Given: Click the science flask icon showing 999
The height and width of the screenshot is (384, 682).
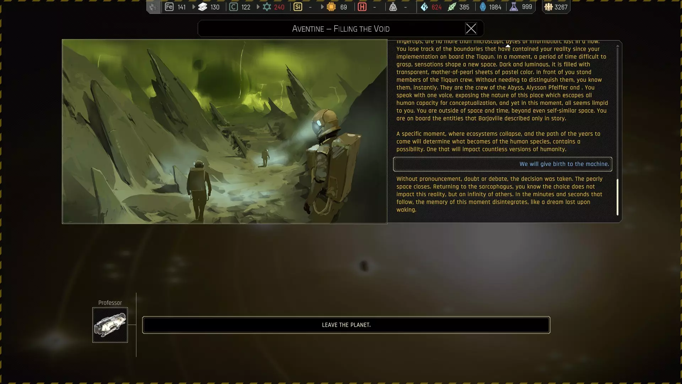Looking at the screenshot, I should (x=514, y=7).
